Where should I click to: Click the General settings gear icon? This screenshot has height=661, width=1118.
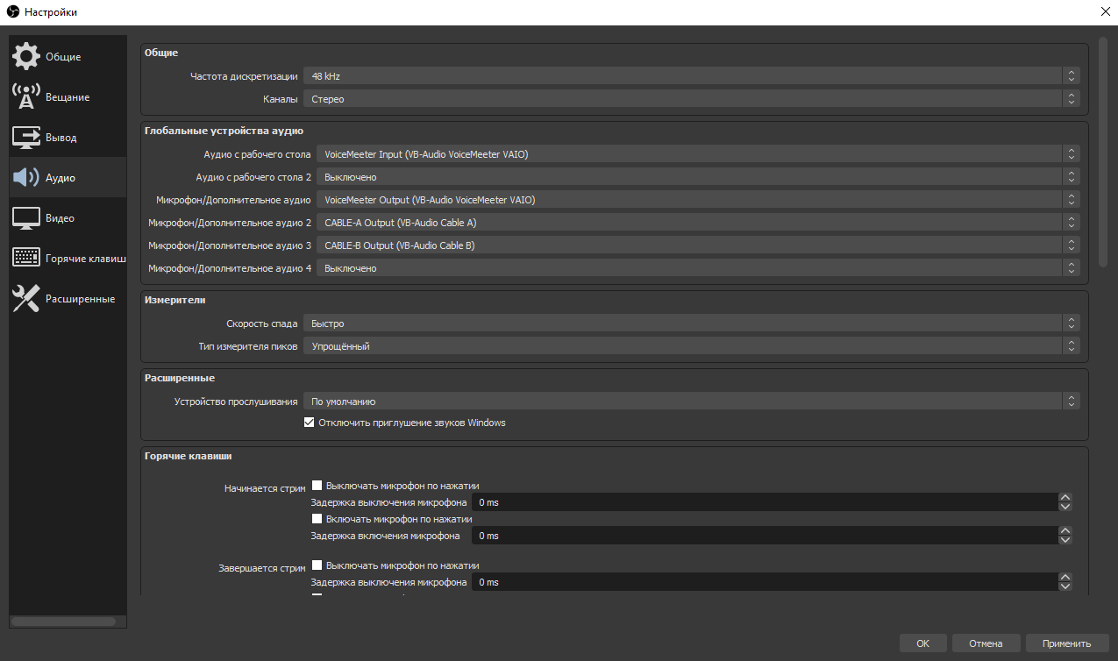[x=26, y=57]
